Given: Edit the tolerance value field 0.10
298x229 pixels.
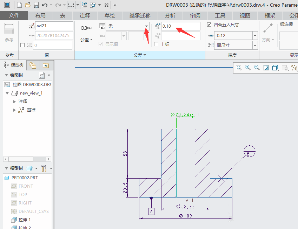Looking at the screenshot, I should click(x=180, y=26).
